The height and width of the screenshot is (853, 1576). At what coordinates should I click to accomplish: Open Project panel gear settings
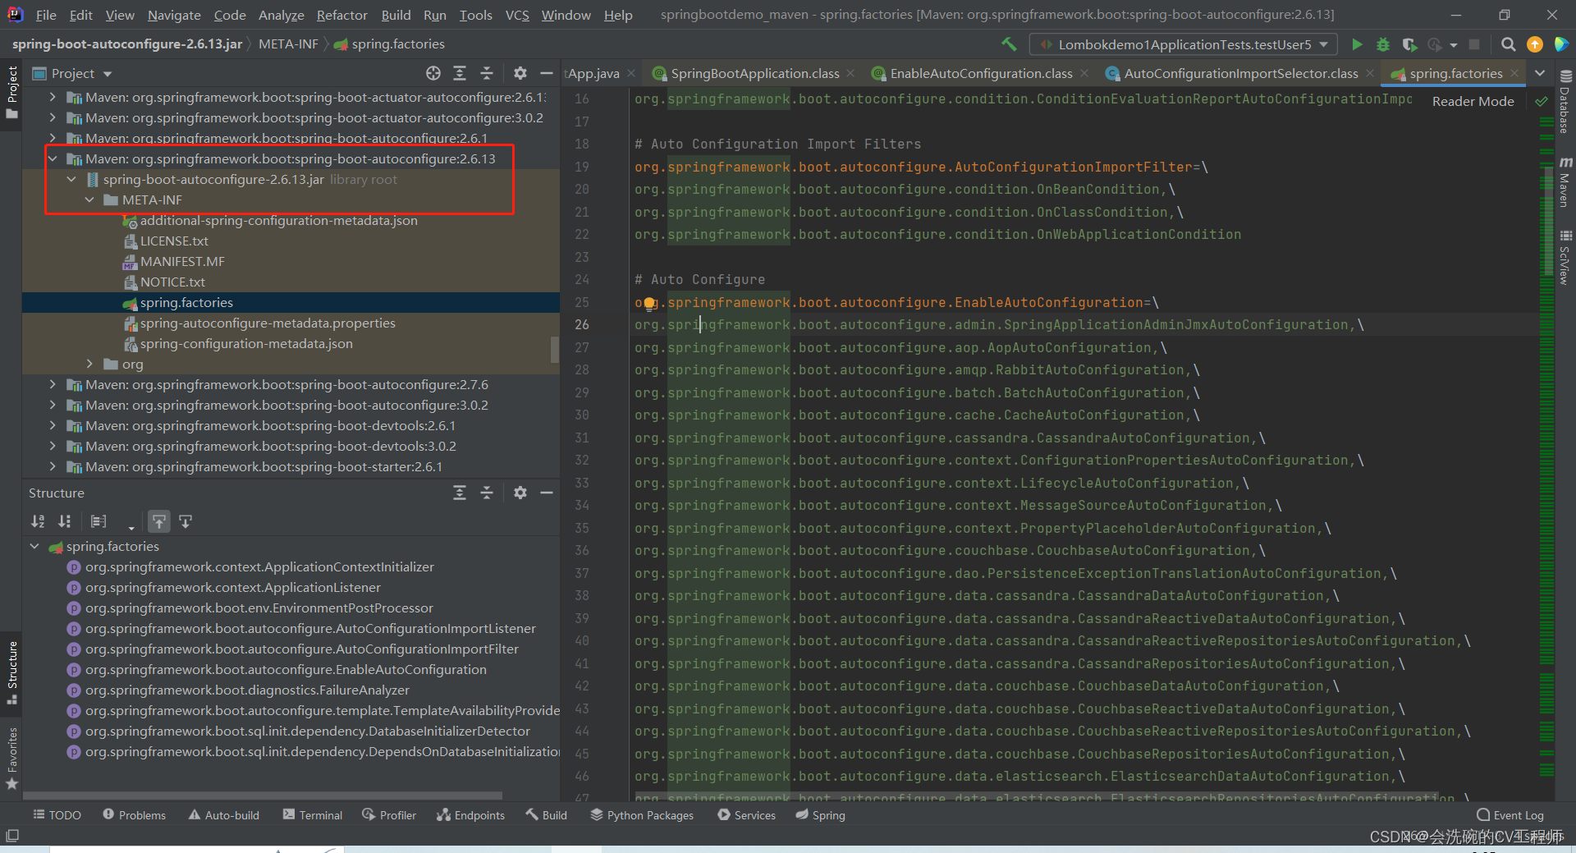click(x=520, y=73)
